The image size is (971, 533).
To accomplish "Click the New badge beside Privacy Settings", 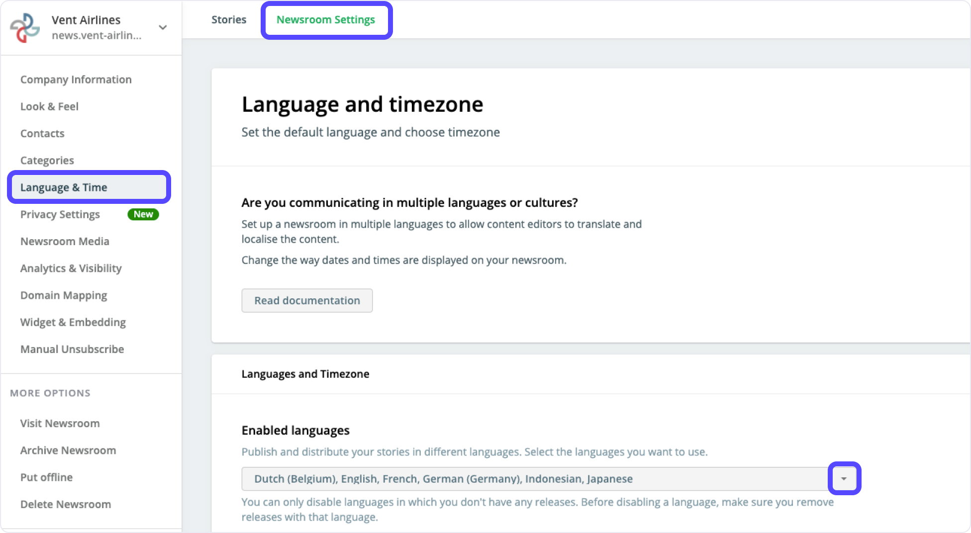I will click(x=143, y=214).
